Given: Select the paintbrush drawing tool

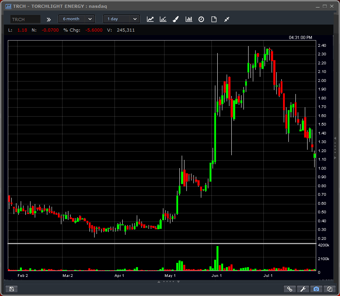Looking at the screenshot, I should pyautogui.click(x=176, y=19).
